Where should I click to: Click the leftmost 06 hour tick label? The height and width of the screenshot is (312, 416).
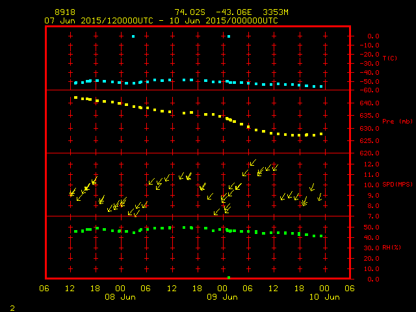(x=45, y=289)
